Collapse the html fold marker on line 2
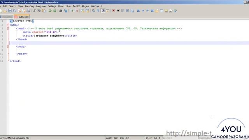 pyautogui.click(x=8, y=25)
